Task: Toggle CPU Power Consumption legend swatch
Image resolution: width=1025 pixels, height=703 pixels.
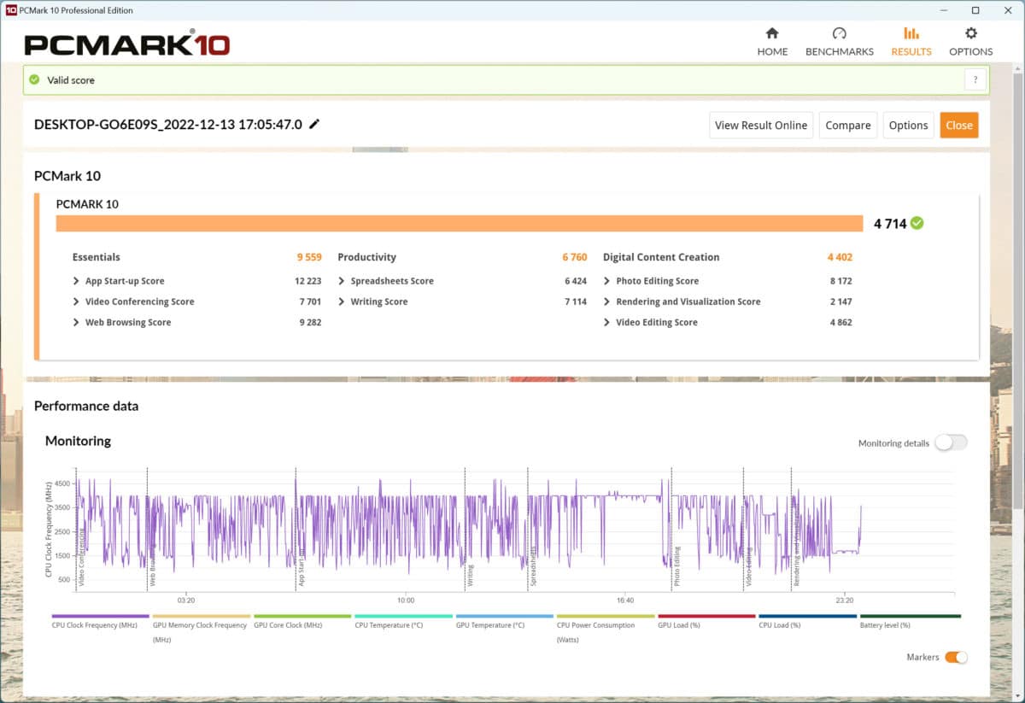Action: click(x=606, y=616)
